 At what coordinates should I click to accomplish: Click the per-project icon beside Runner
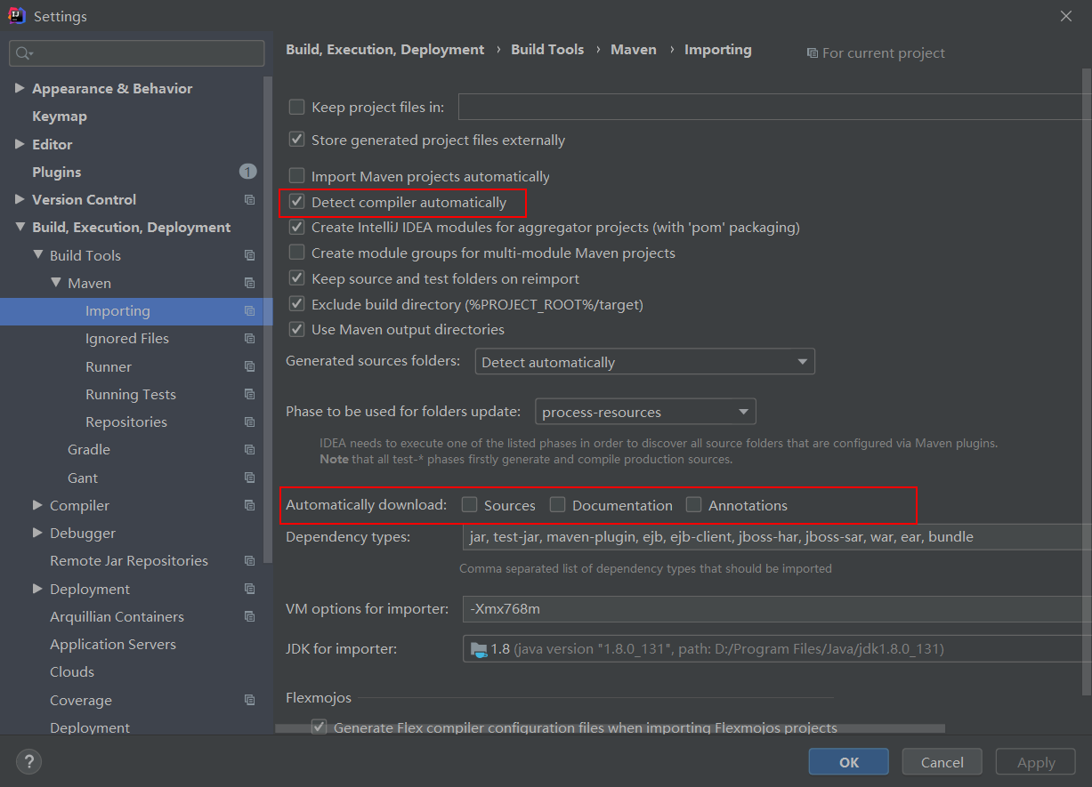click(249, 366)
